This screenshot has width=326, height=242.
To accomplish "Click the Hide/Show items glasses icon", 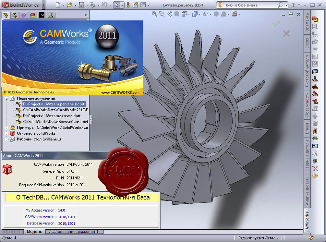I will pyautogui.click(x=205, y=14).
